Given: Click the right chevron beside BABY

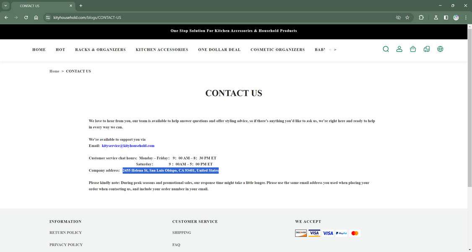Looking at the screenshot, I should (x=335, y=49).
